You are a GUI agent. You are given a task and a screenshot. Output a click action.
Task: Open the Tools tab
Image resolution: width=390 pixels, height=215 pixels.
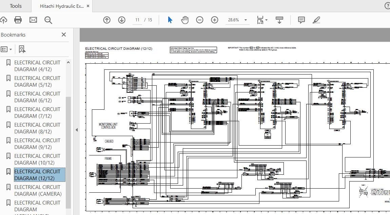pyautogui.click(x=15, y=6)
